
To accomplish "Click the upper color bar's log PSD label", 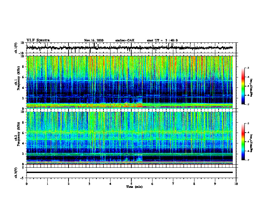I will pyautogui.click(x=252, y=88).
